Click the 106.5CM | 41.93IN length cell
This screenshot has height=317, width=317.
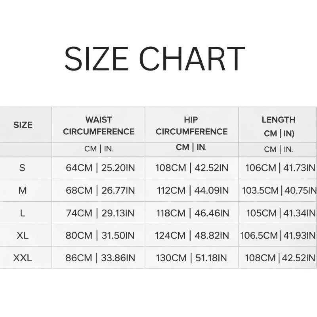(279, 236)
